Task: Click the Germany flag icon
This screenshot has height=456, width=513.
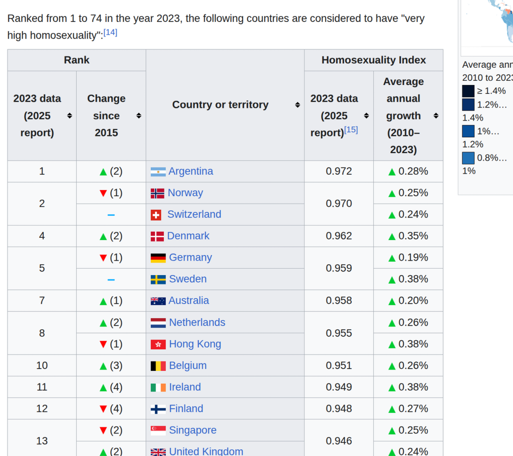Action: (x=158, y=258)
